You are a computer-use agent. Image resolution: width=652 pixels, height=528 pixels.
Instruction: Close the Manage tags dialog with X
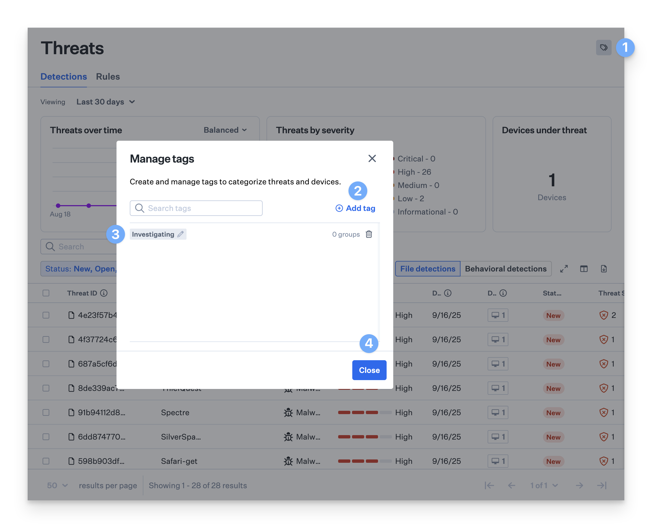(x=372, y=158)
